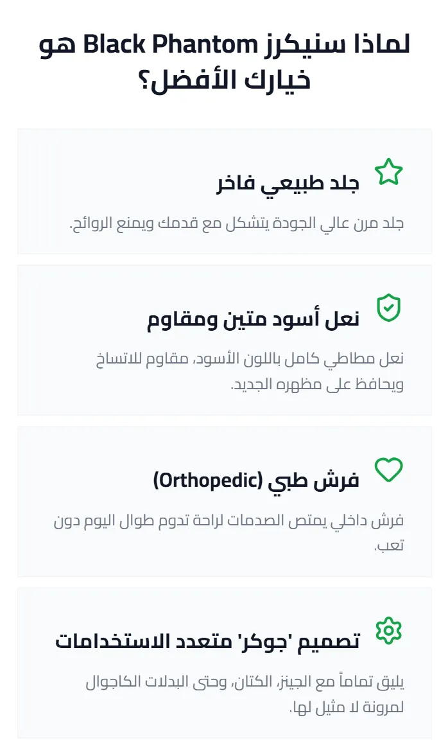Click the star icon beside the leather heading

click(388, 173)
